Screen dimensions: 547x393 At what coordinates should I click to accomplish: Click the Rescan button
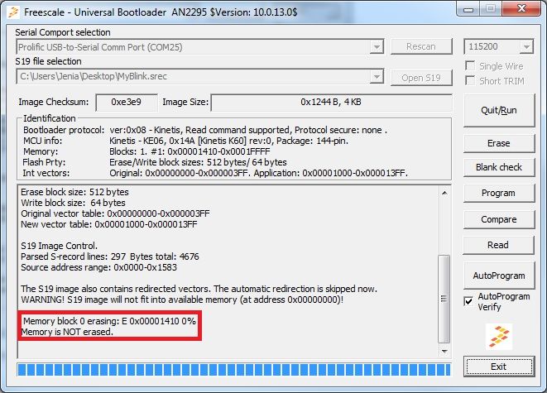point(421,46)
